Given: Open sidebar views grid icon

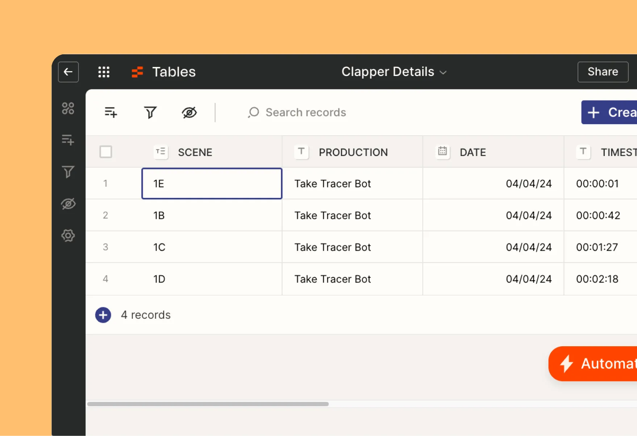Looking at the screenshot, I should tap(68, 108).
